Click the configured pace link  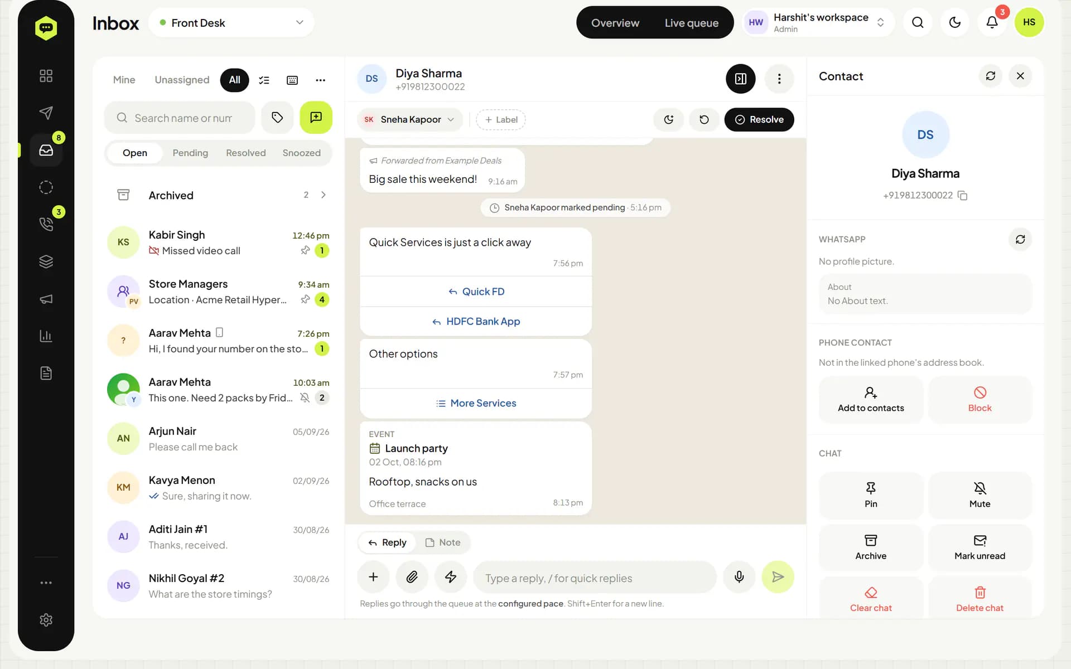point(530,604)
